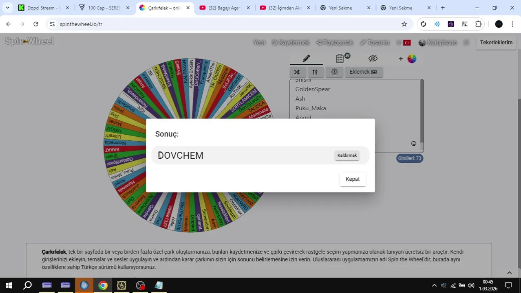
Task: Open the volume control in system tray
Action: coord(471,285)
